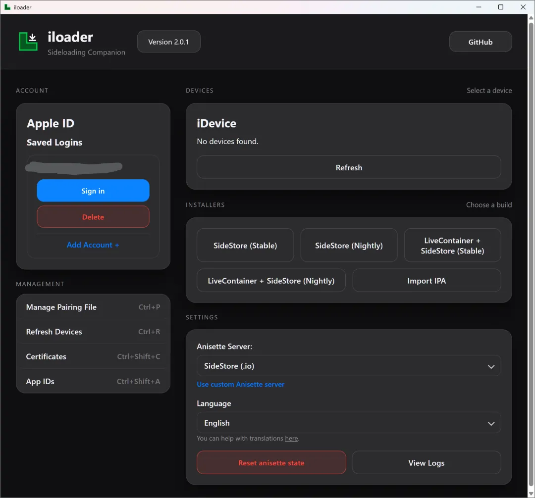Image resolution: width=535 pixels, height=498 pixels.
Task: Click the 'Apple ID' card heading
Action: pos(51,123)
